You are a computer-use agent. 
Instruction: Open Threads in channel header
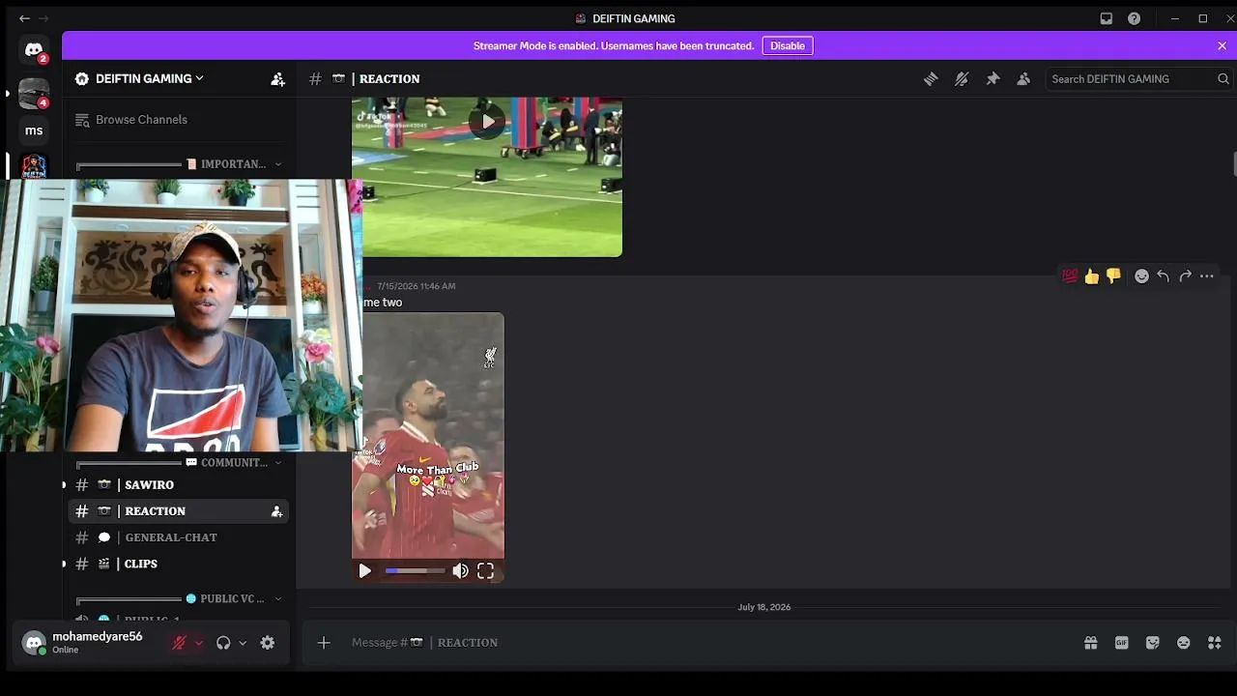931,79
